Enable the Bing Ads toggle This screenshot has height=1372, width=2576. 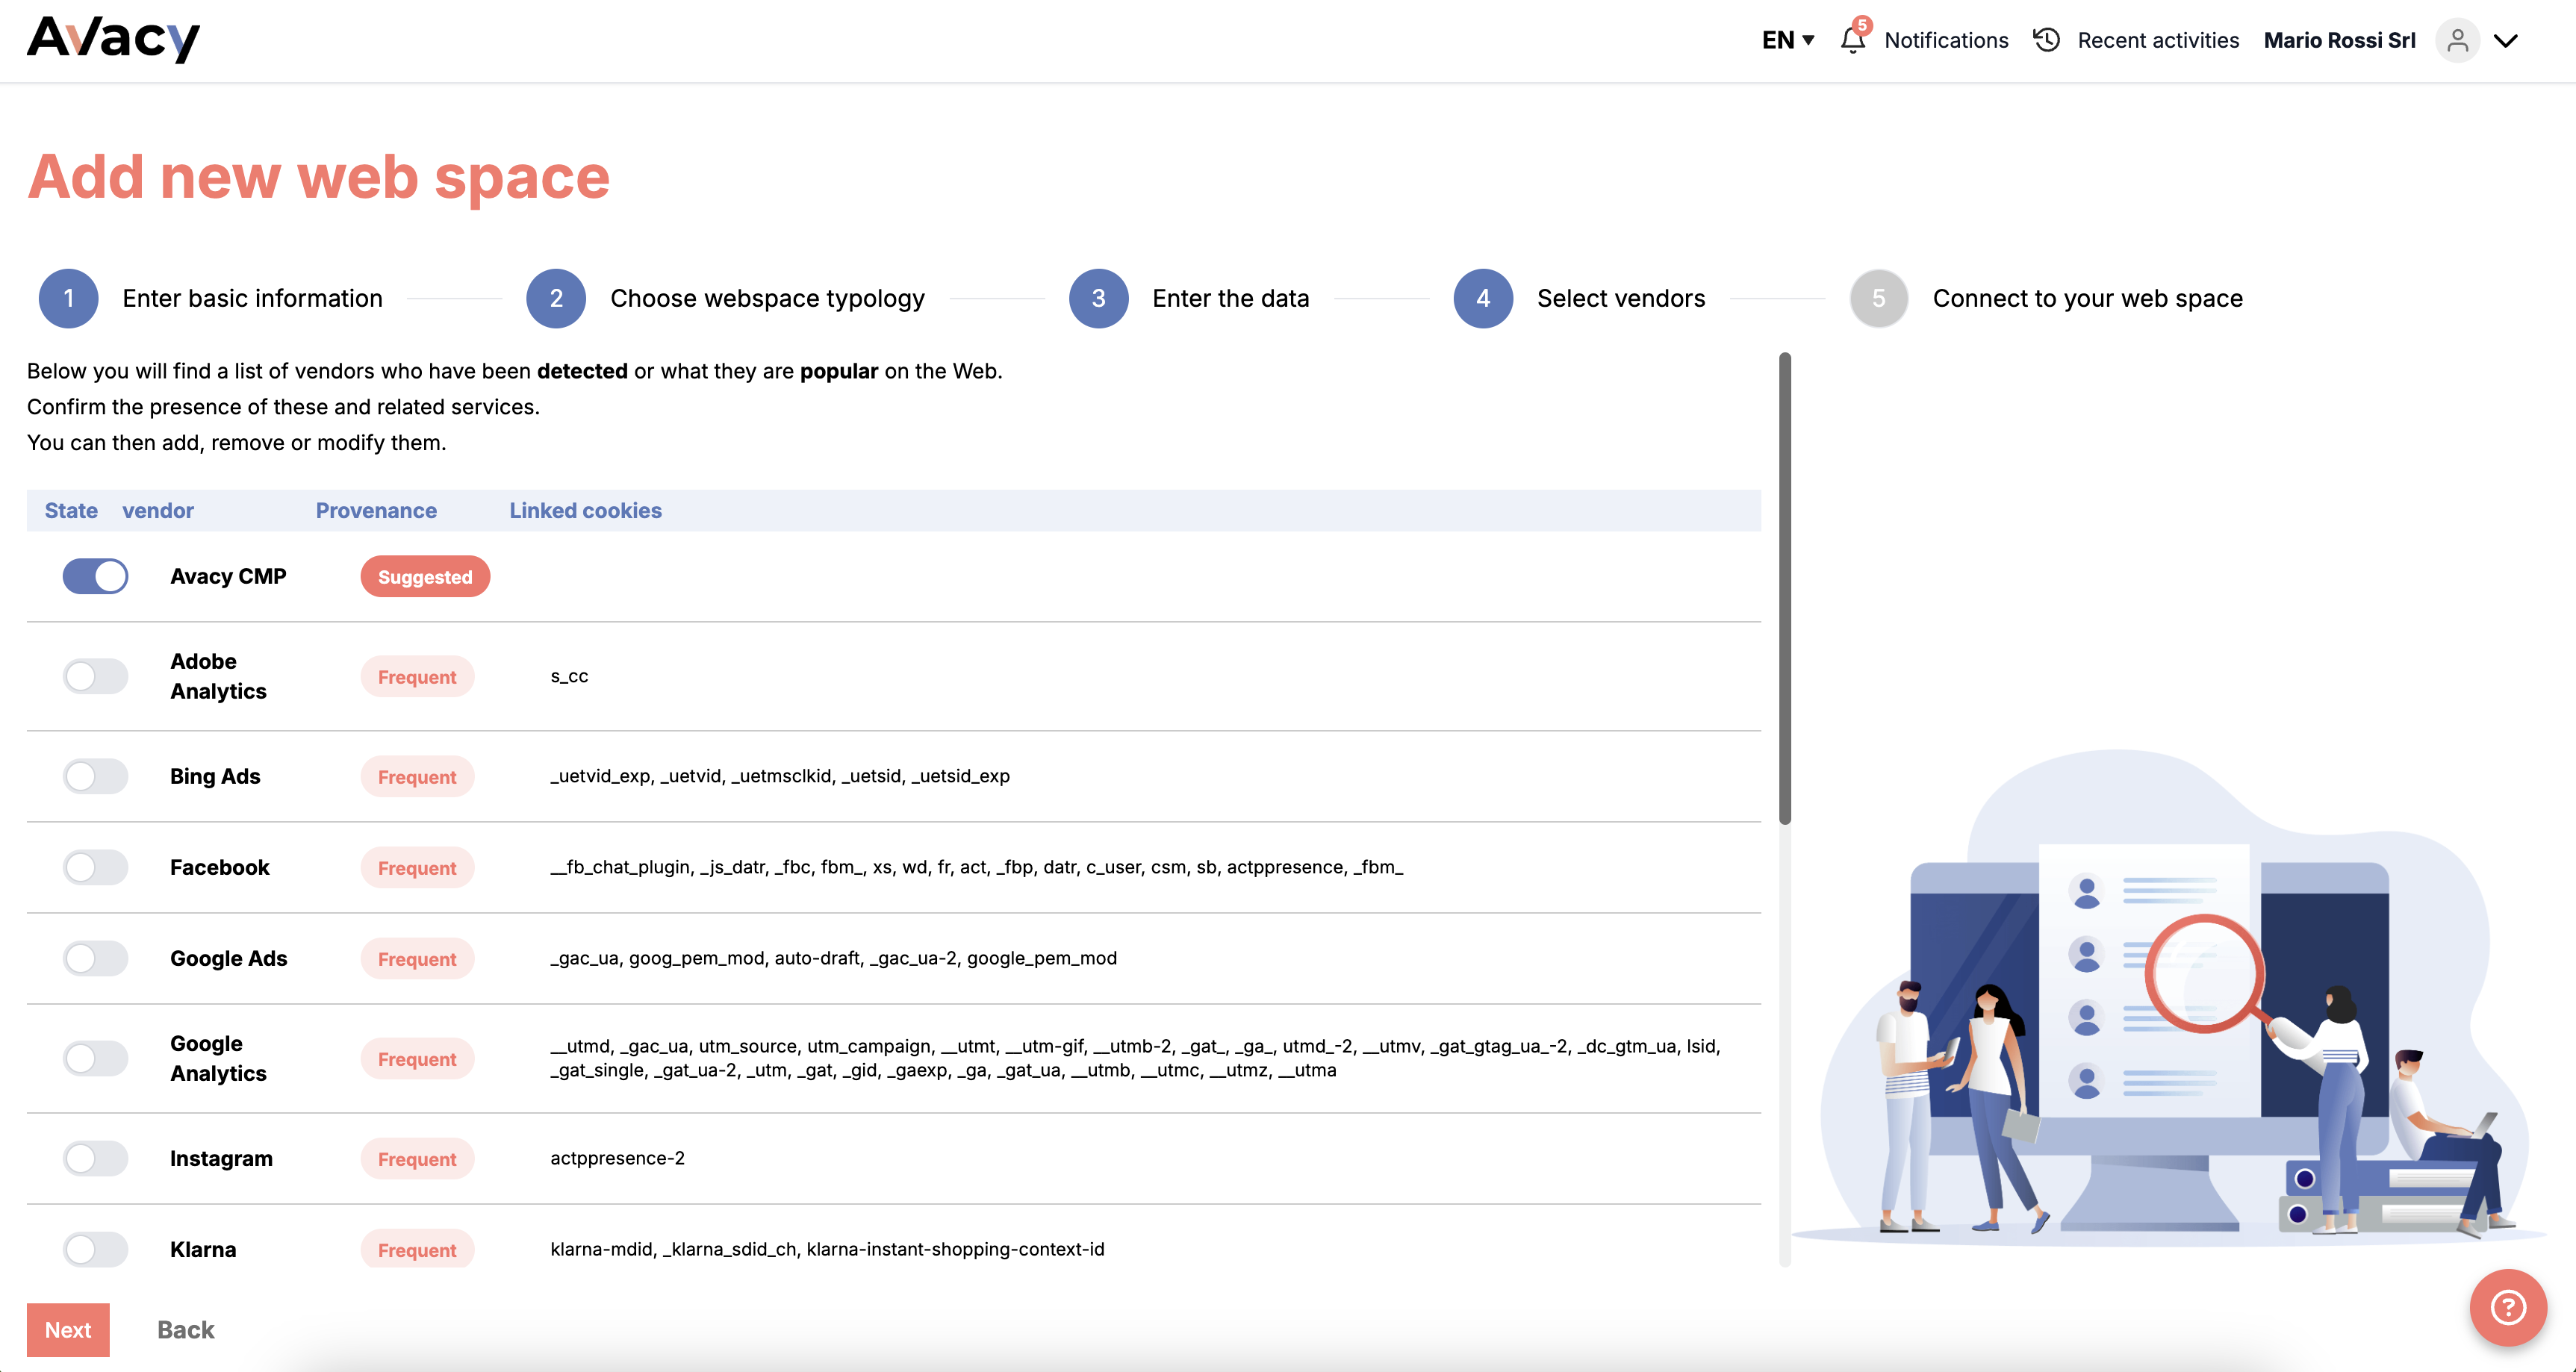point(95,776)
